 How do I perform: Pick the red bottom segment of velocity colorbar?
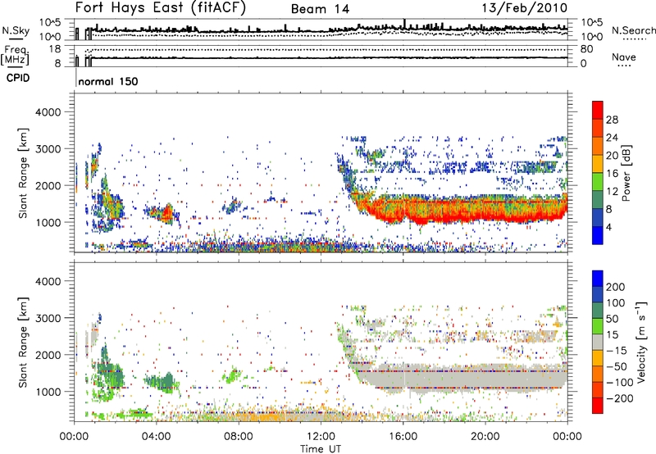coord(598,406)
